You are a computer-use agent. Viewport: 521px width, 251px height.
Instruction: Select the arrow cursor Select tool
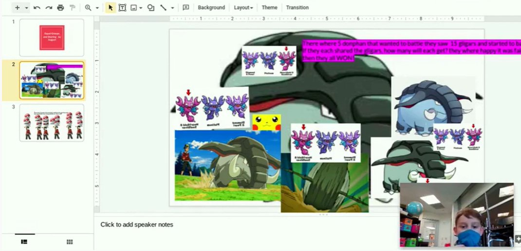click(x=111, y=8)
